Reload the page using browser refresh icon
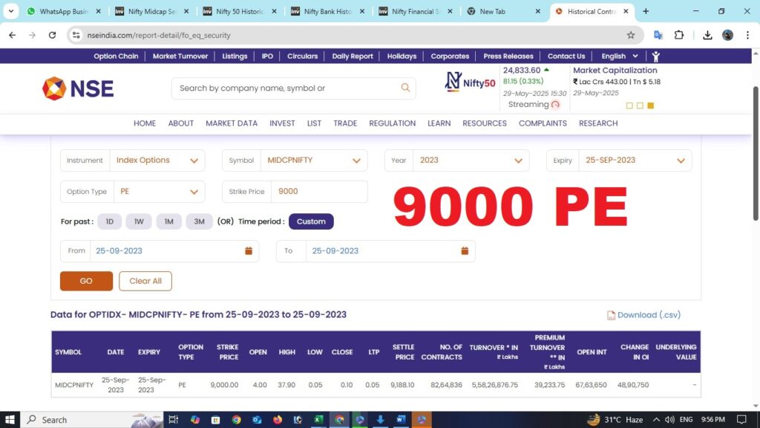This screenshot has height=428, width=760. pos(52,35)
